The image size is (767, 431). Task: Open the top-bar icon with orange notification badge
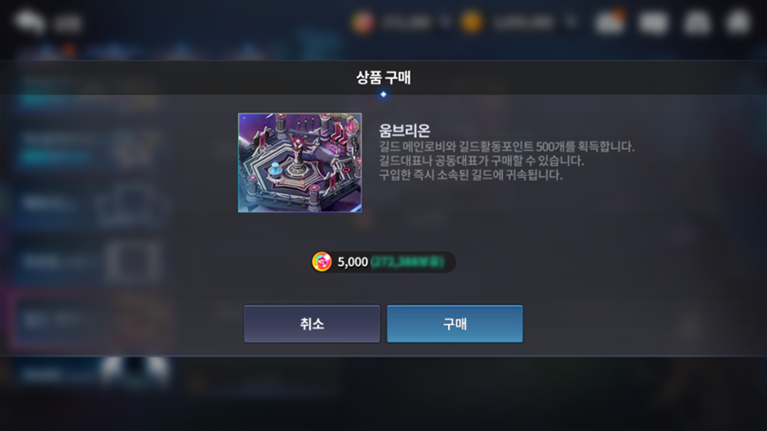[610, 22]
